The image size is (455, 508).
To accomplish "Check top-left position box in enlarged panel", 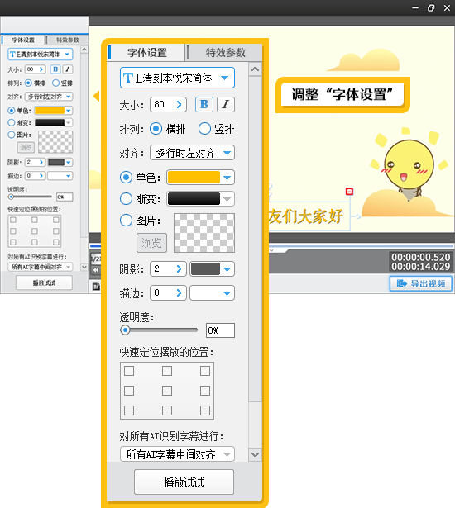I will [129, 371].
